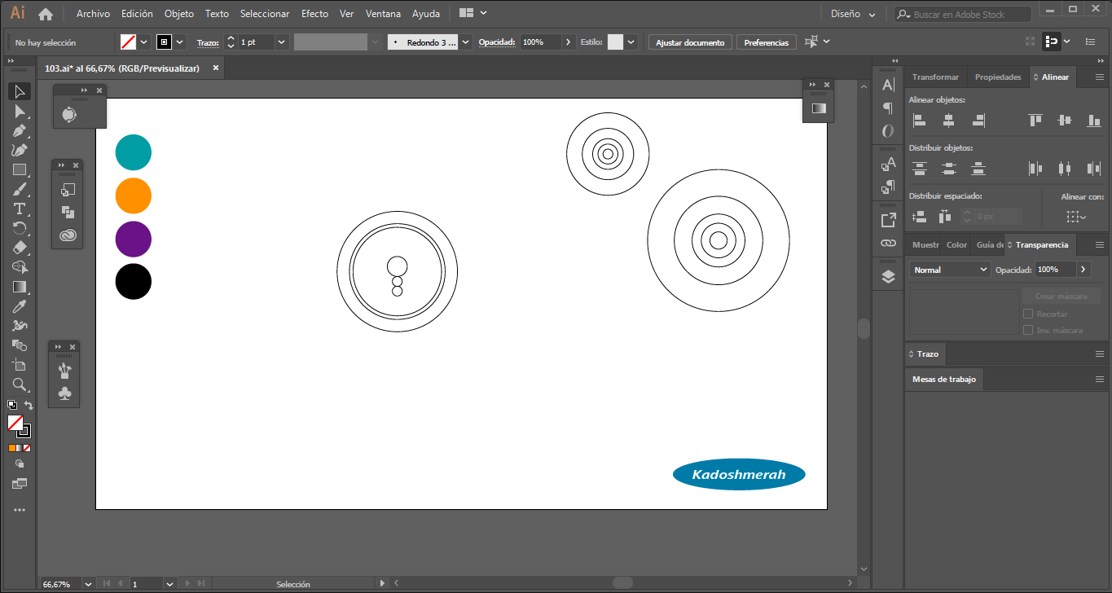Select the Curvature tool
Screen dimensions: 1112x593
(20, 150)
